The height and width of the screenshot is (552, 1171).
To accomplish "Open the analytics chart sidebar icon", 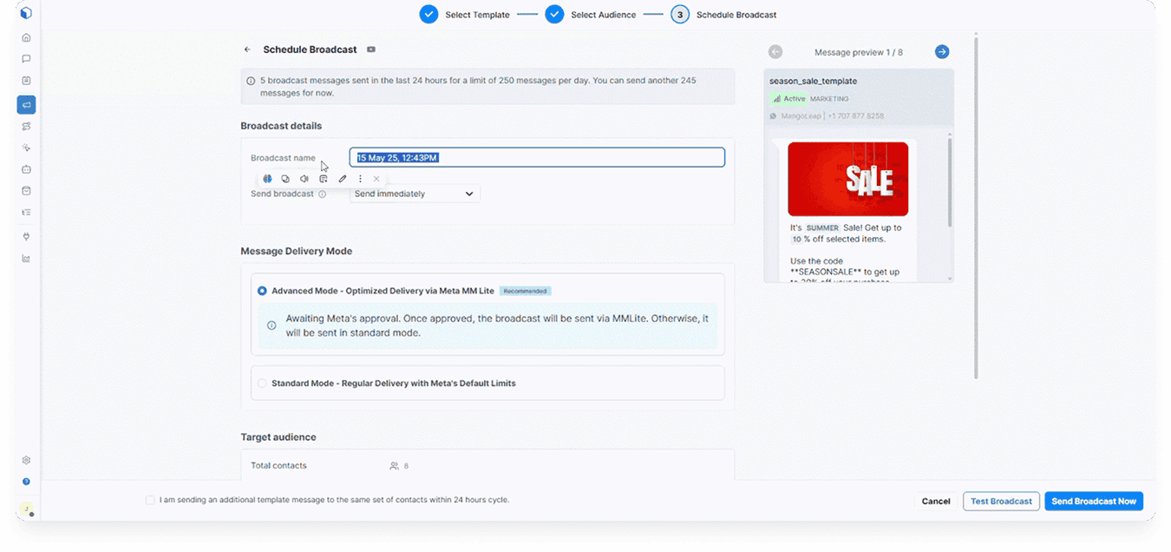I will 26,259.
